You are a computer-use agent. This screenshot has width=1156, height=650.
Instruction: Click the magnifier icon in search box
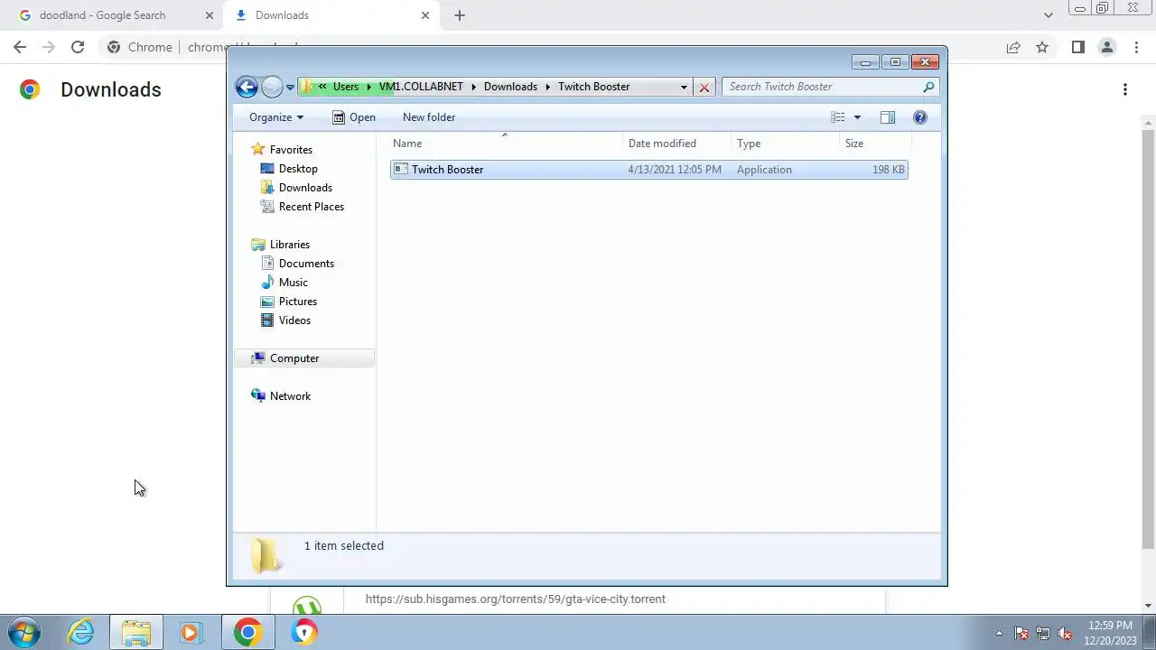point(928,87)
